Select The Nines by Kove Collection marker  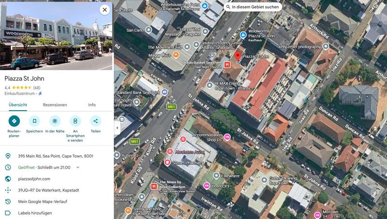pyautogui.click(x=154, y=187)
